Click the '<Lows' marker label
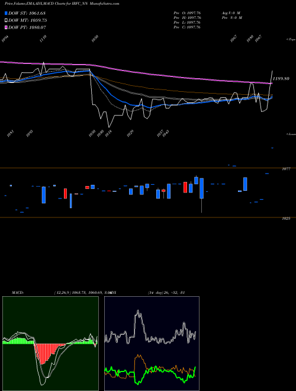Viewport: 296px width, 391px height. (291, 134)
